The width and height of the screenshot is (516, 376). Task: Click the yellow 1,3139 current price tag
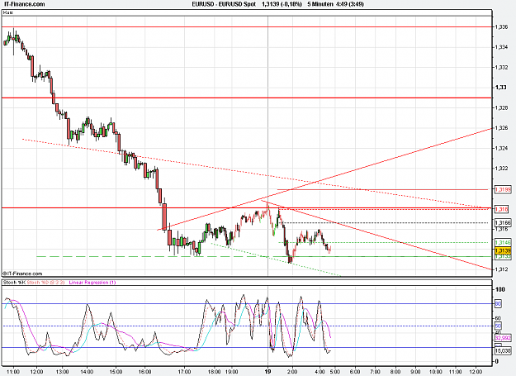tap(503, 251)
